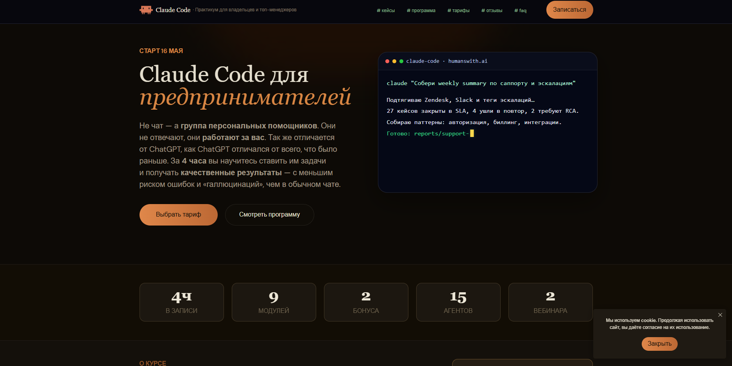
Task: Jump to the # отзывы section
Action: [x=492, y=11]
